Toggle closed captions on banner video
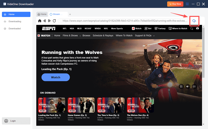This screenshot has height=129, width=208. (x=194, y=86)
